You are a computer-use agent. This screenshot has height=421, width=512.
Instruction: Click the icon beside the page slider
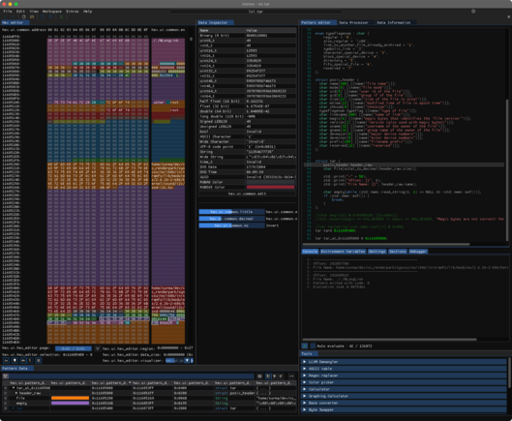click(x=98, y=348)
